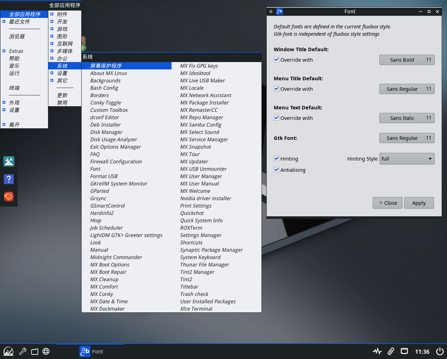The image size is (447, 359).
Task: Click the system monitor pulse tray icon
Action: pos(377,351)
